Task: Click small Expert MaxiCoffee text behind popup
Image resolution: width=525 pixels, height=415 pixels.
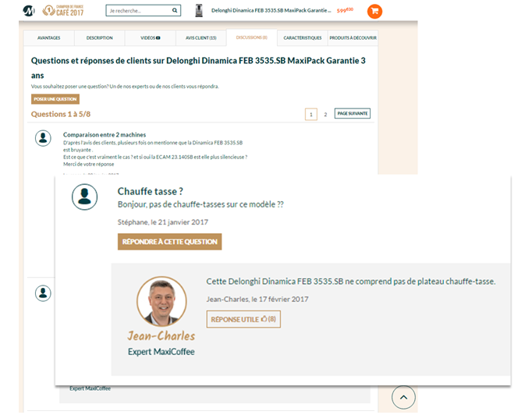Action: (x=90, y=388)
